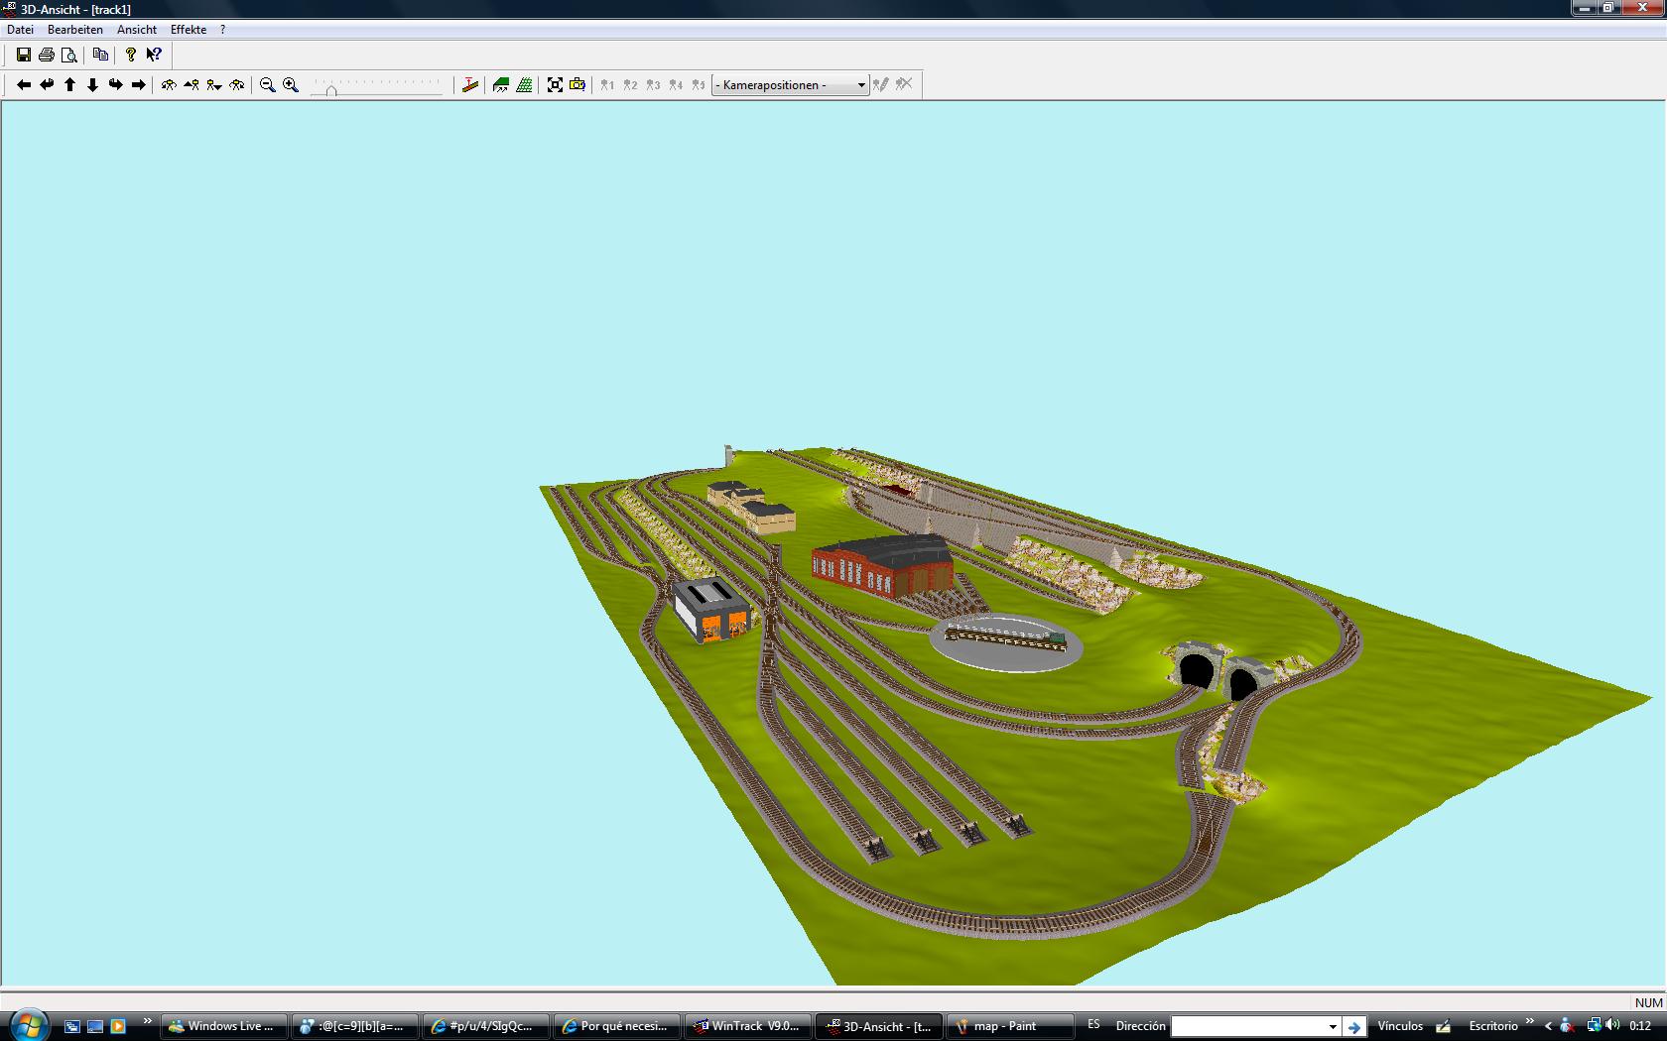Click the Print icon
This screenshot has width=1667, height=1041.
pos(47,55)
